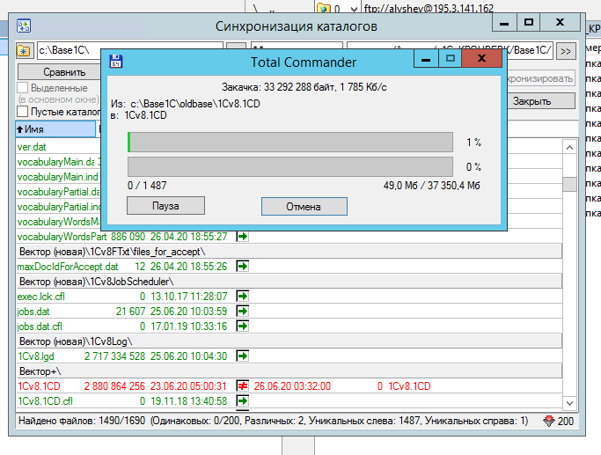This screenshot has width=601, height=455.
Task: Click right-side date 26.06.20 03:32:00
Action: (292, 386)
